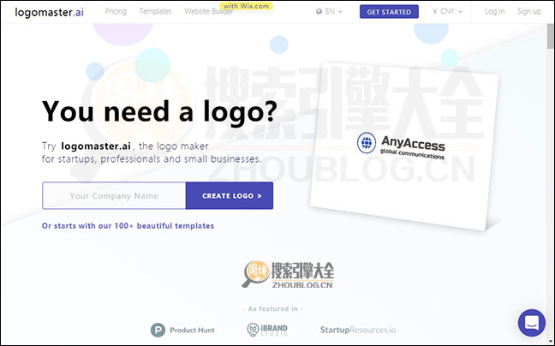
Task: Click the scrollbar down arrow
Action: coord(551,342)
